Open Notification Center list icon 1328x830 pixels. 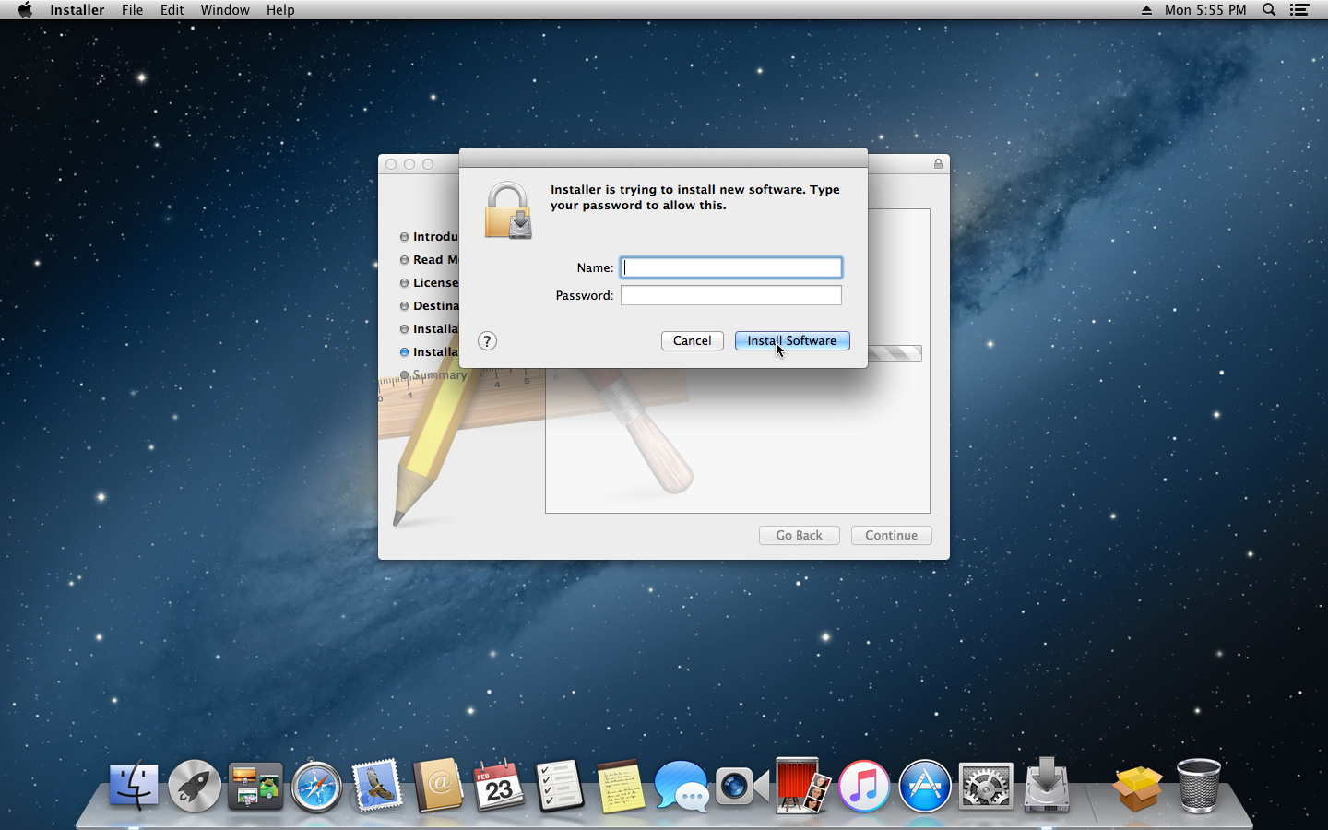pyautogui.click(x=1299, y=10)
